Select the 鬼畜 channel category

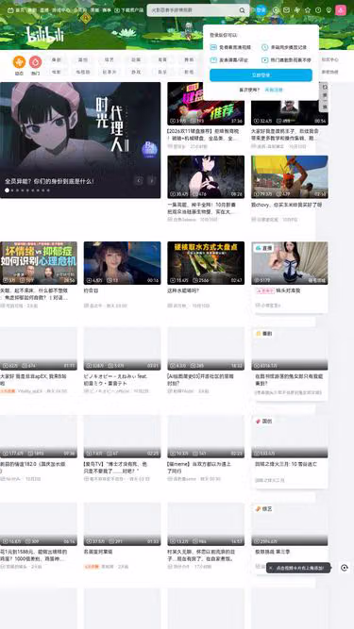click(x=162, y=59)
